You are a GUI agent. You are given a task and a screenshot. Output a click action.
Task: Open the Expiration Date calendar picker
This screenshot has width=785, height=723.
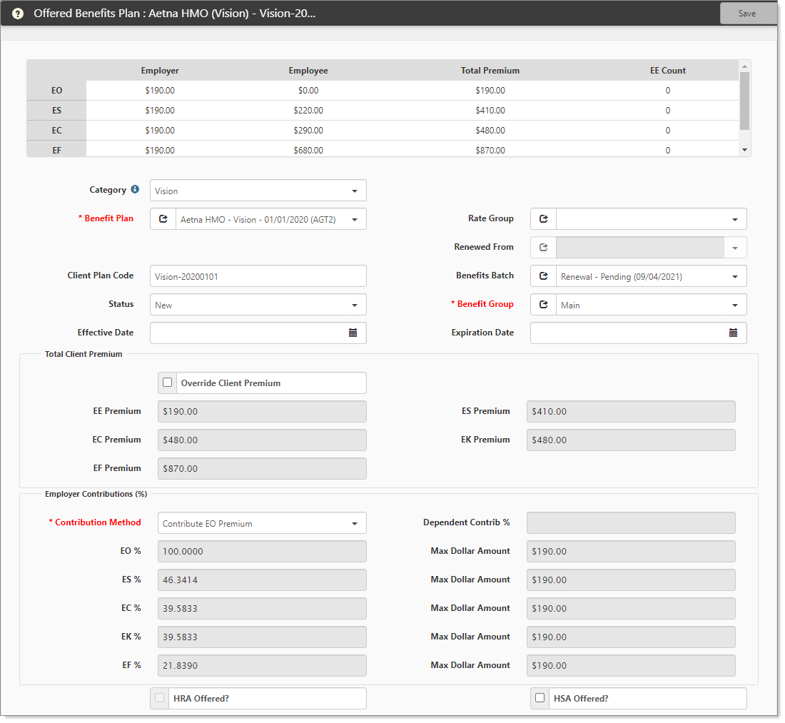[733, 333]
